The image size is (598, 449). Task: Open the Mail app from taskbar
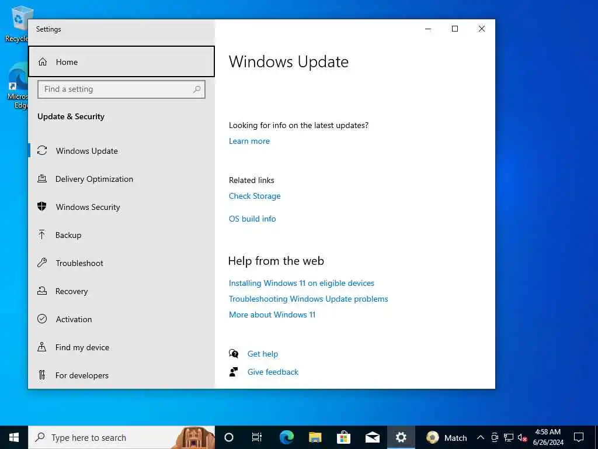(372, 437)
